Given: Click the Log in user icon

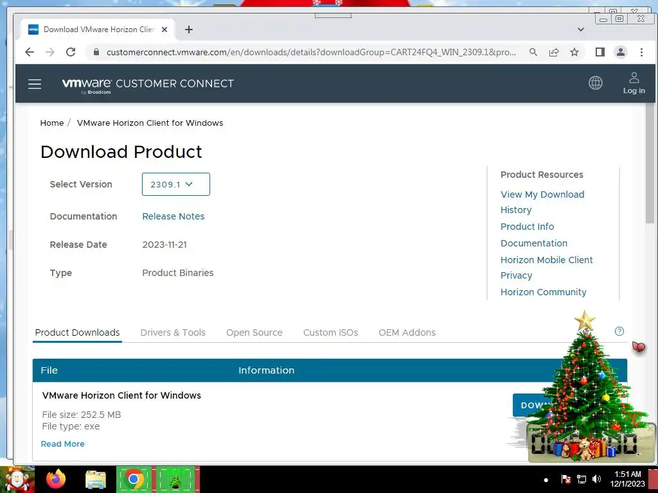Looking at the screenshot, I should [634, 83].
